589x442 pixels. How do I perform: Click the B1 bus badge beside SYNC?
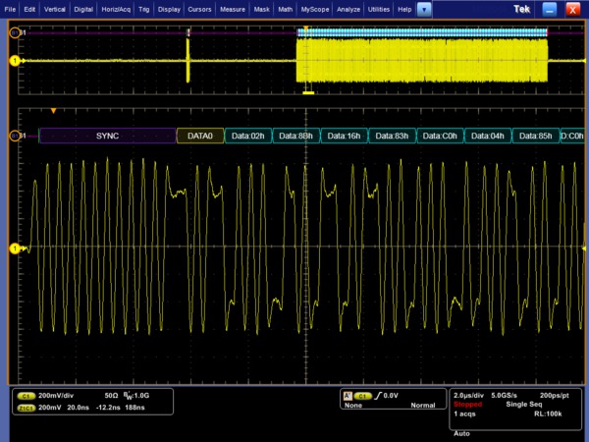pos(14,136)
